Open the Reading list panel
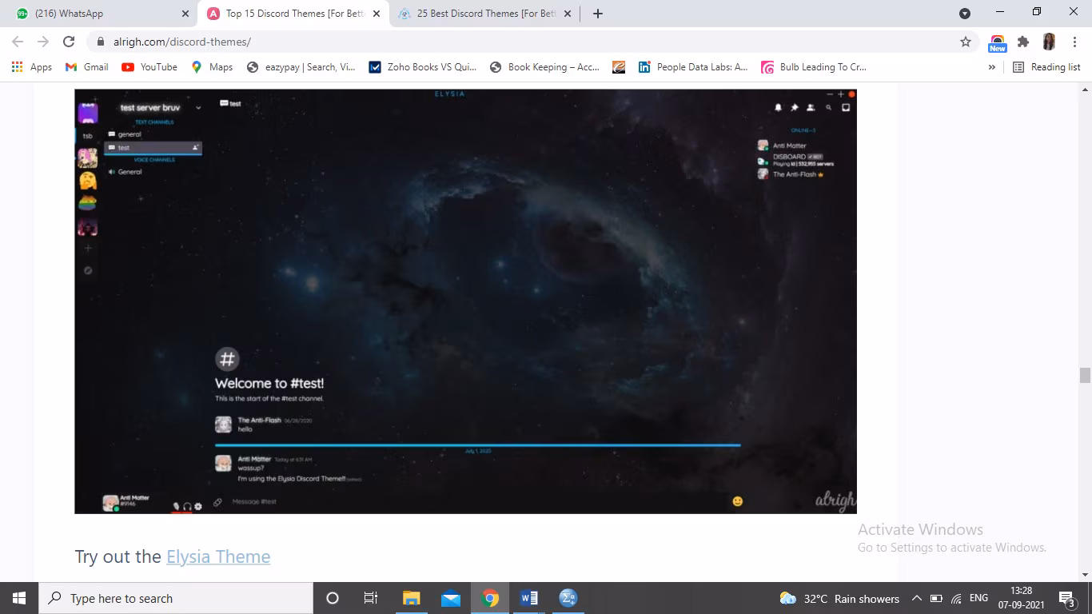The image size is (1092, 614). pos(1046,67)
